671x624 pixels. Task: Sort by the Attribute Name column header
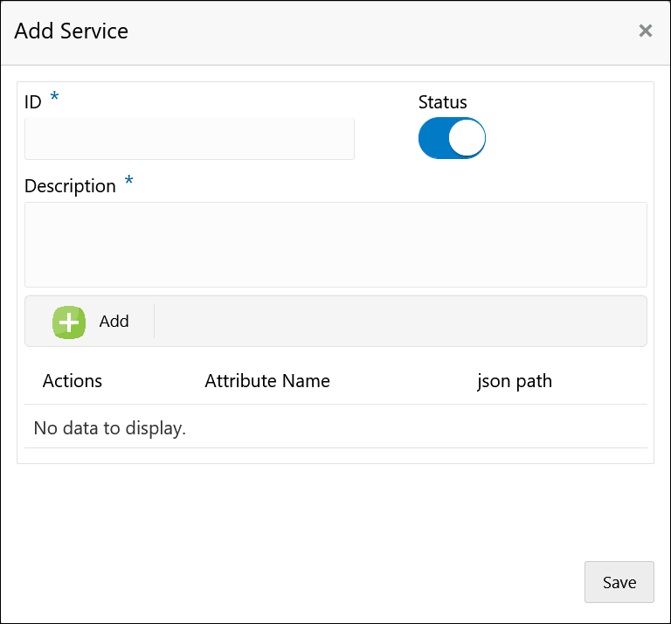pos(267,381)
